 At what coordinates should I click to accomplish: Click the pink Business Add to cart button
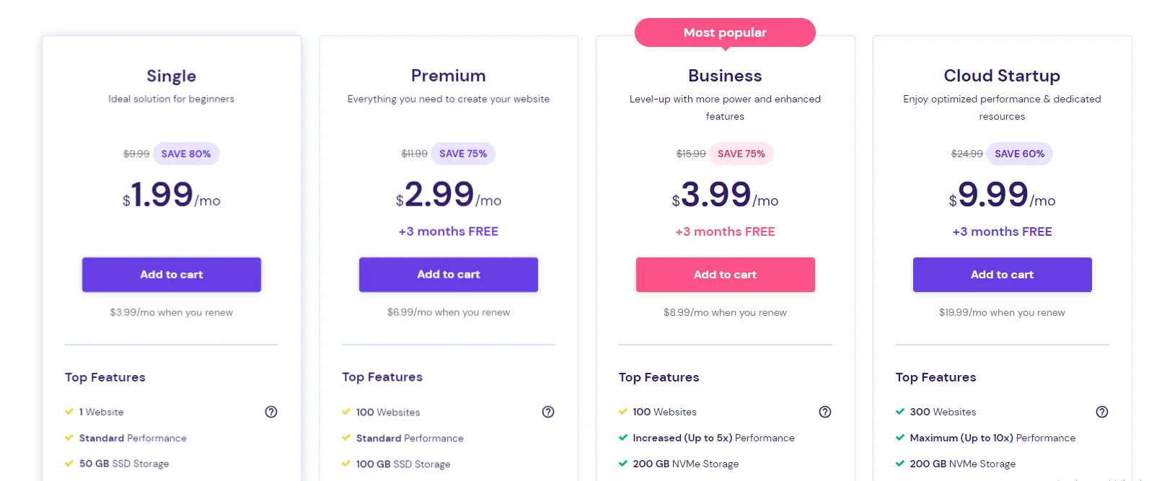(725, 275)
